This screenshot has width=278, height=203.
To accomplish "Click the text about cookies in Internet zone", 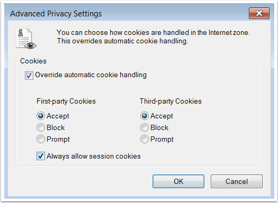I will (x=153, y=33).
